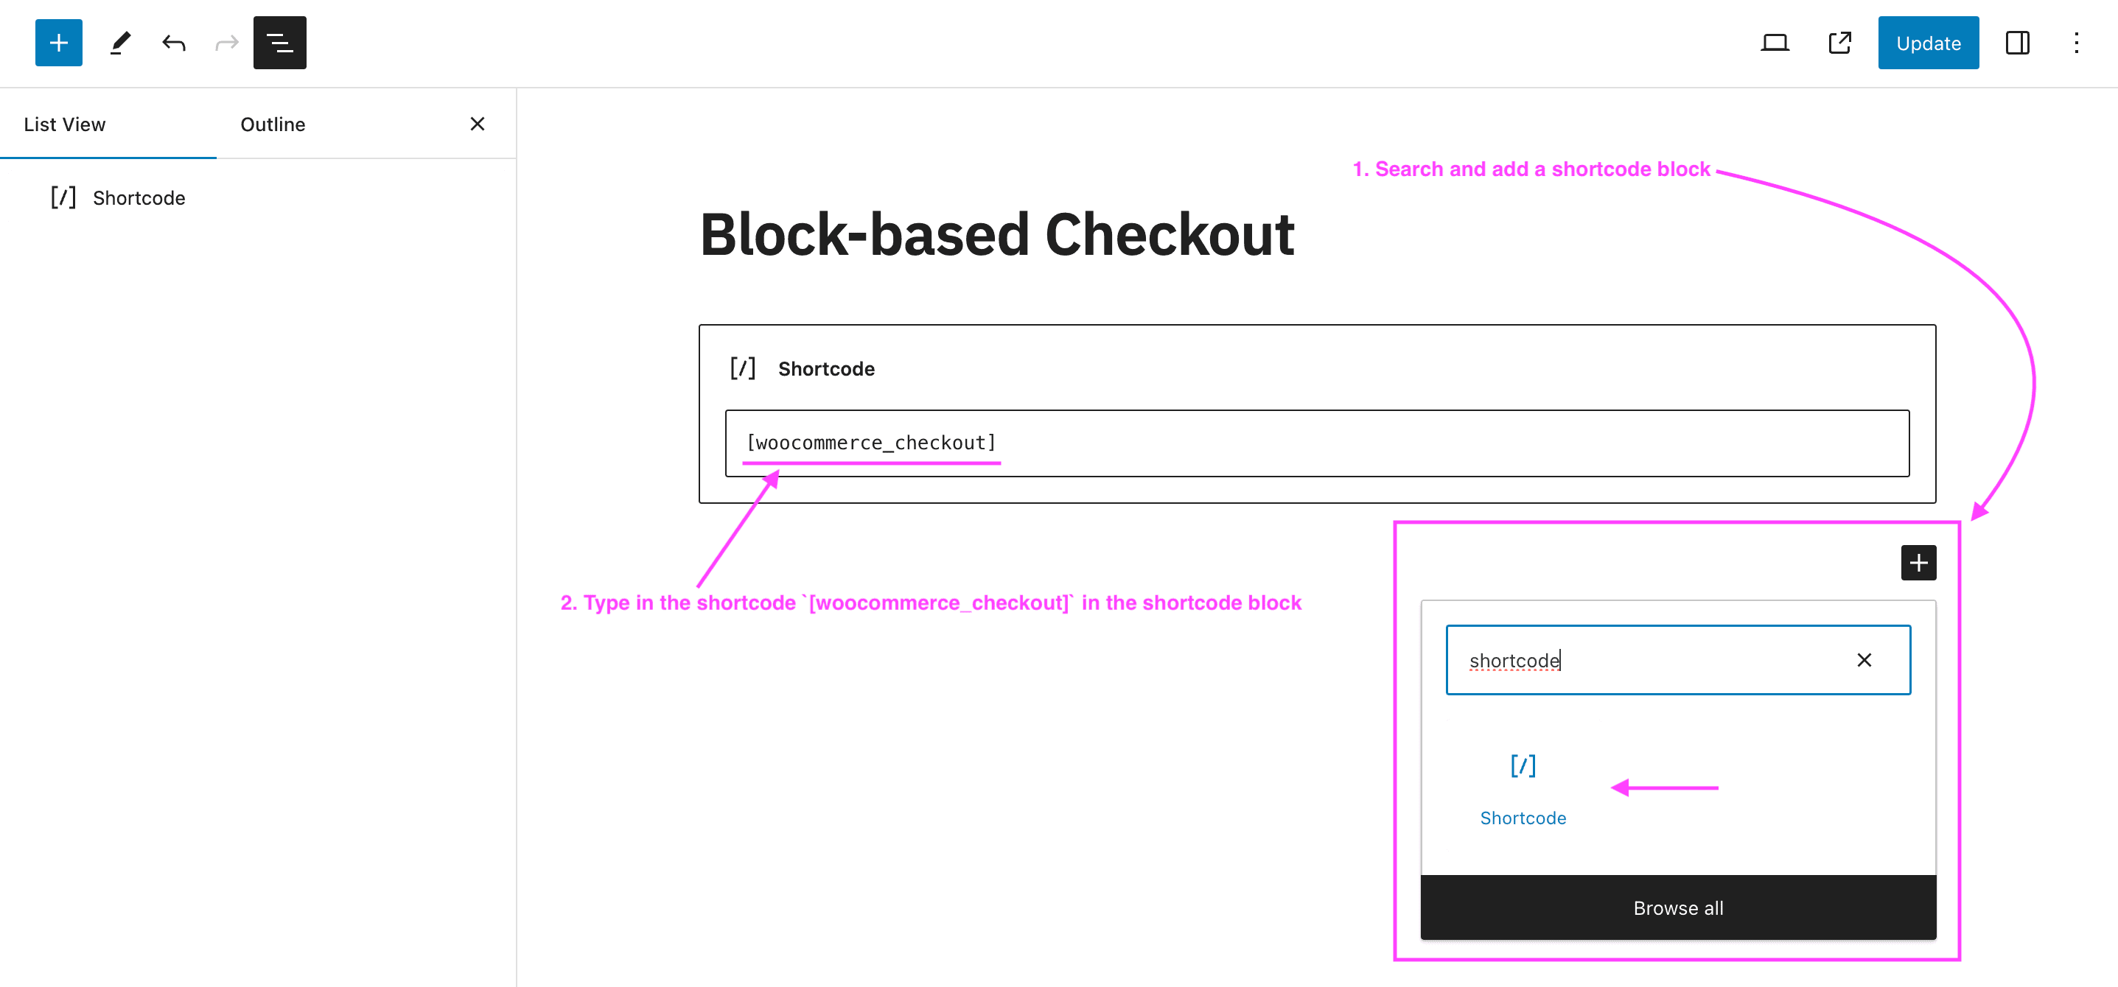Select the Shortcode block icon in the inserter popup
Viewport: 2118px width, 987px height.
(1523, 765)
